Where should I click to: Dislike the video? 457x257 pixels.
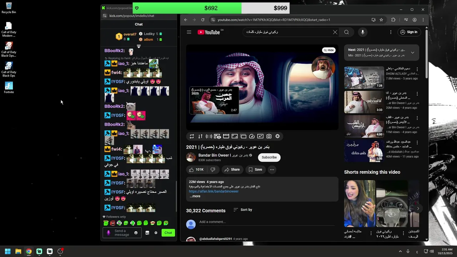(213, 170)
